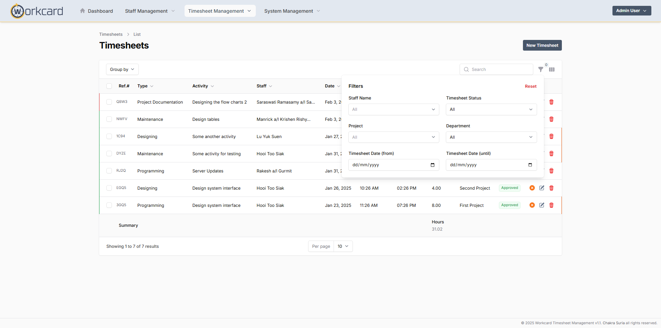Delete the 3GQ5 timesheet entry
This screenshot has height=328, width=661.
[x=551, y=205]
